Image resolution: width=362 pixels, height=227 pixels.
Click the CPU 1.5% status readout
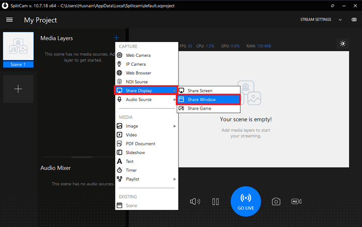(x=205, y=46)
